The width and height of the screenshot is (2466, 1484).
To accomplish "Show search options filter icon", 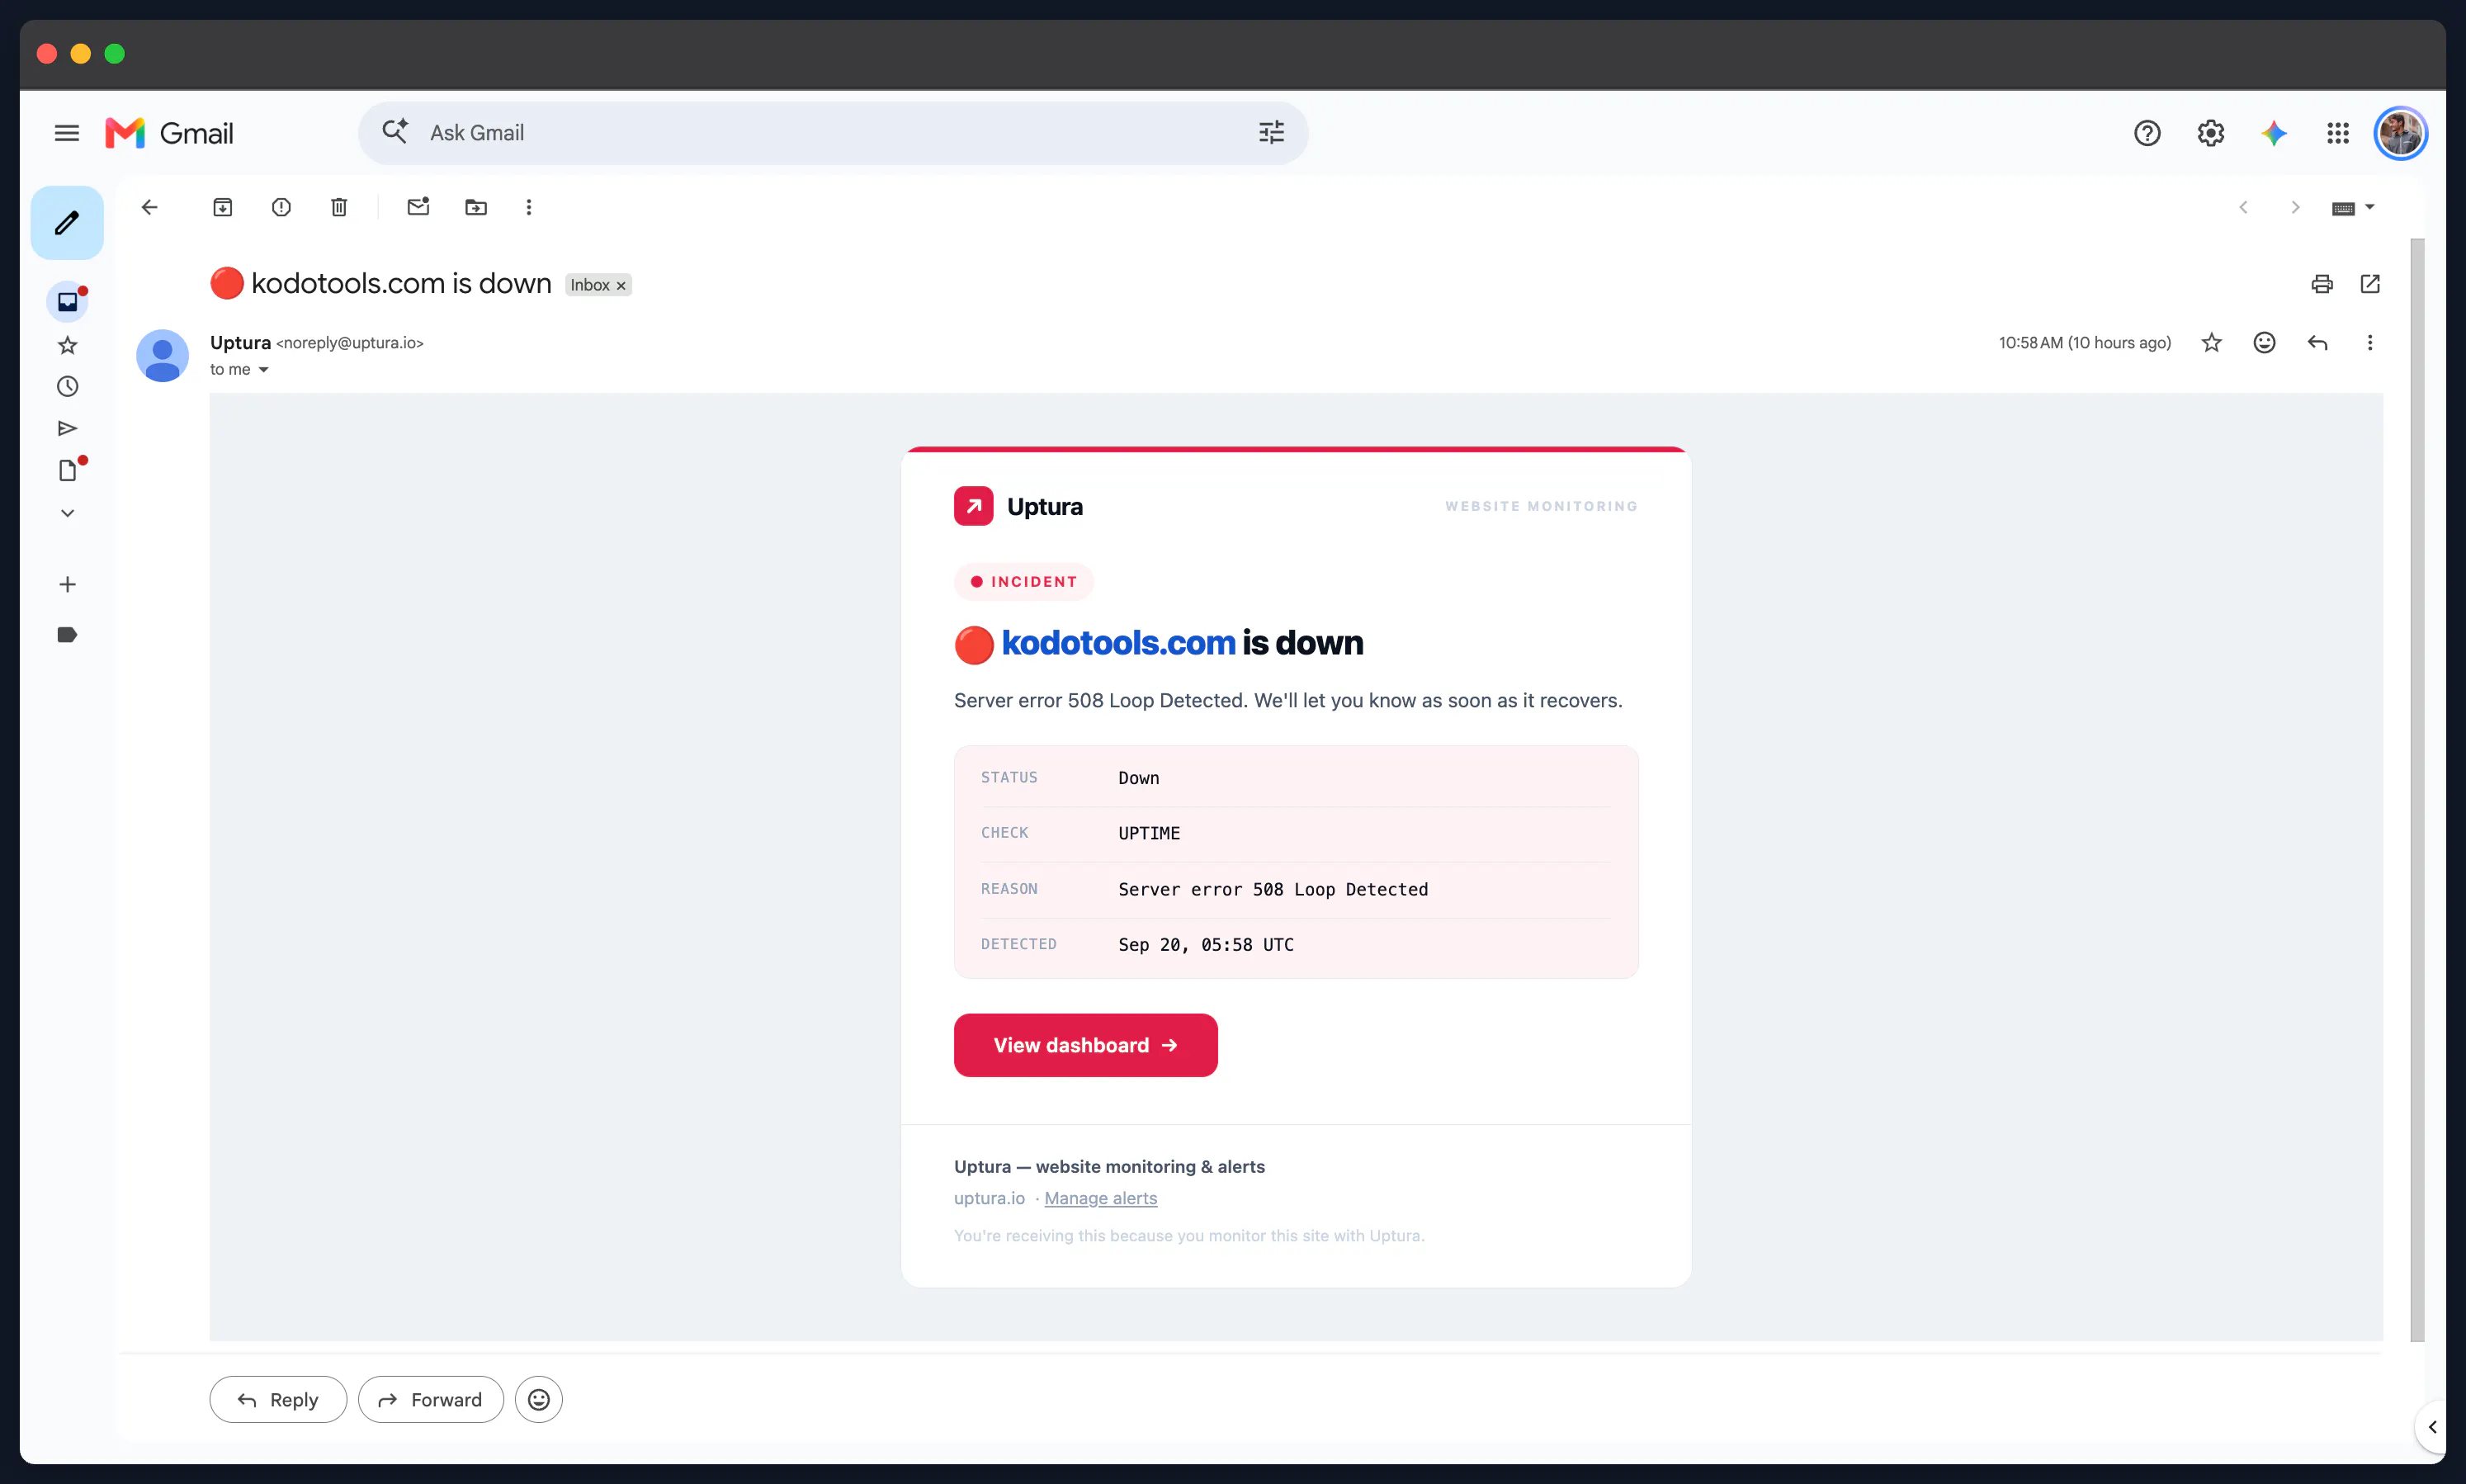I will [x=1272, y=133].
